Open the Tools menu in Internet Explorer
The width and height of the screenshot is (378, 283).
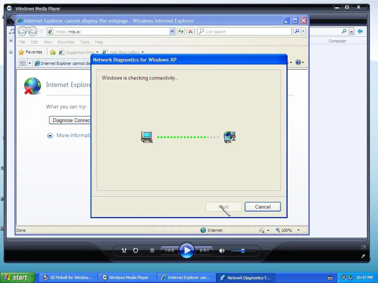[x=85, y=42]
